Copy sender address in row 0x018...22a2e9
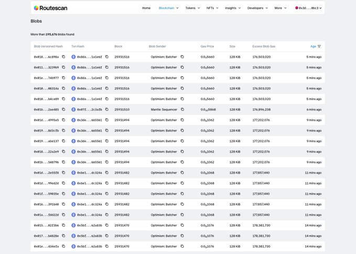Image resolution: width=356 pixels, height=254 pixels. pos(182,152)
